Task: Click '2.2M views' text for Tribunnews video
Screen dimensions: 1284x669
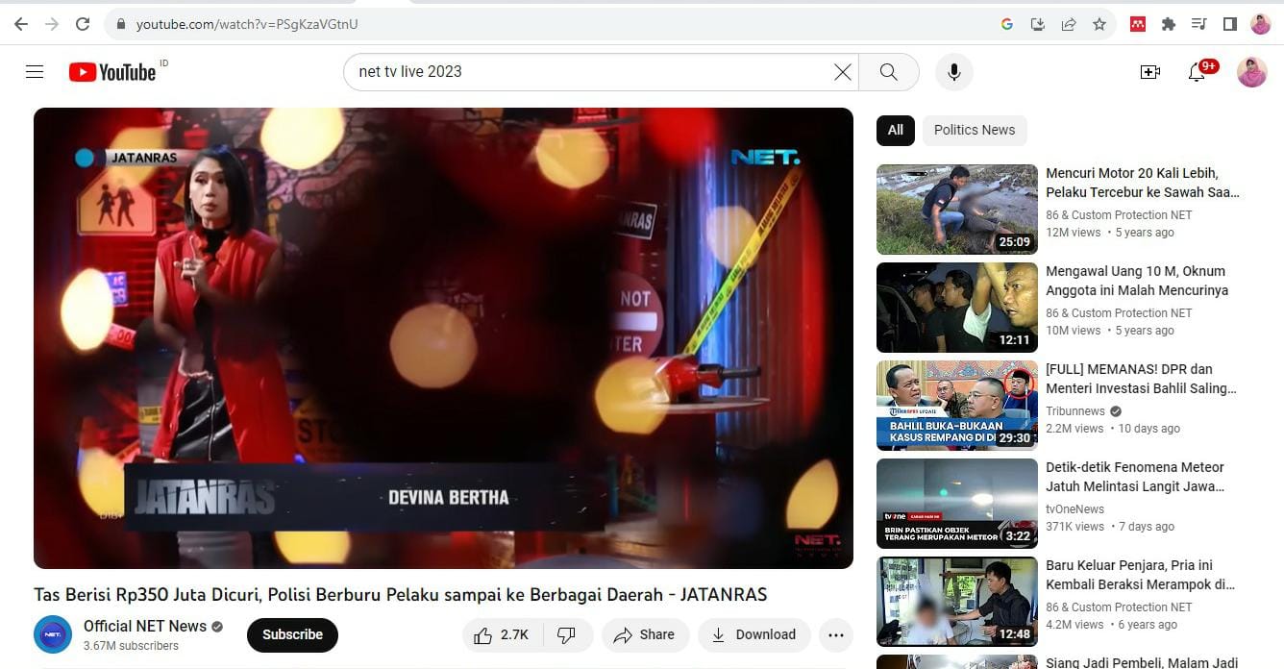Action: coord(1074,429)
